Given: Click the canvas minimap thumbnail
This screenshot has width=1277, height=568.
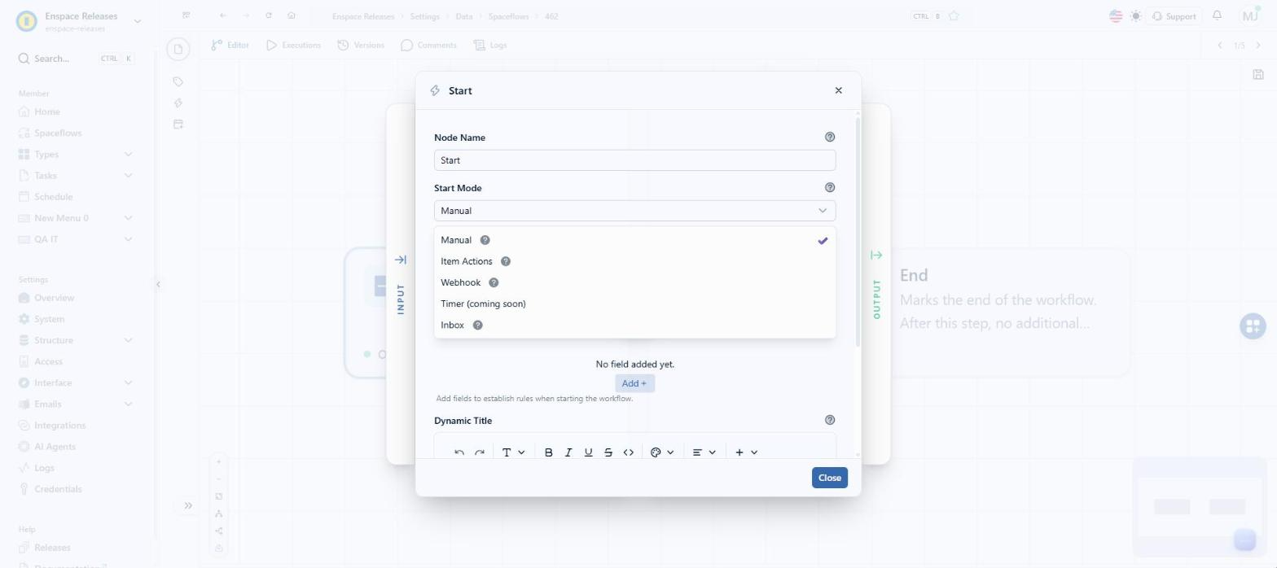Looking at the screenshot, I should 1198,507.
